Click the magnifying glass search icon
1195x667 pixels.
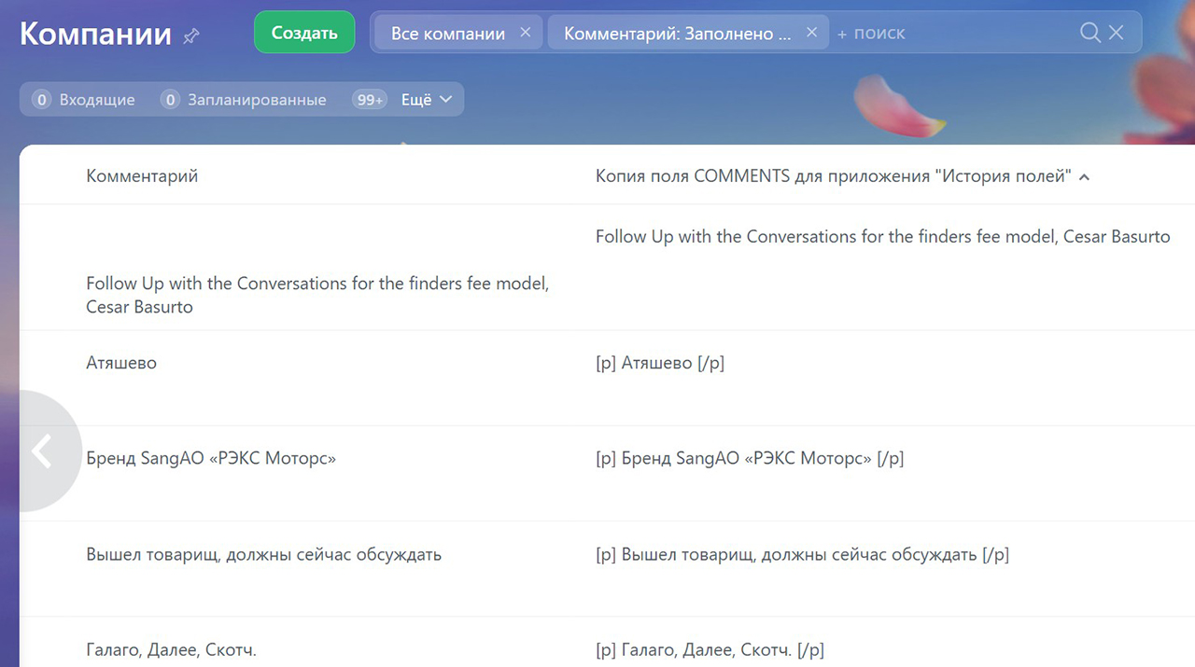point(1090,33)
